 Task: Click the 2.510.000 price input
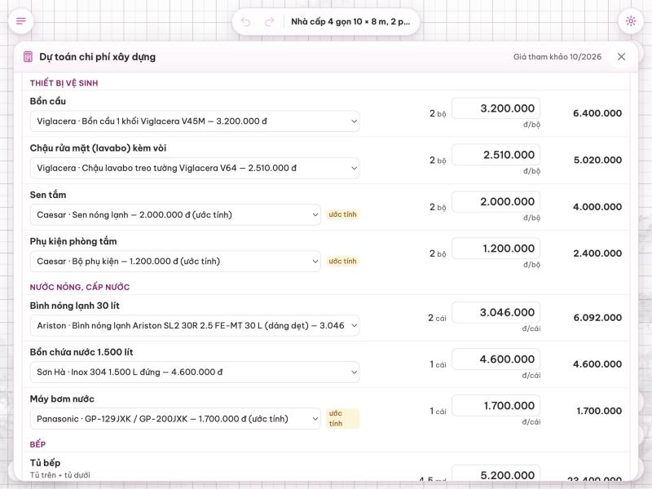tap(496, 155)
